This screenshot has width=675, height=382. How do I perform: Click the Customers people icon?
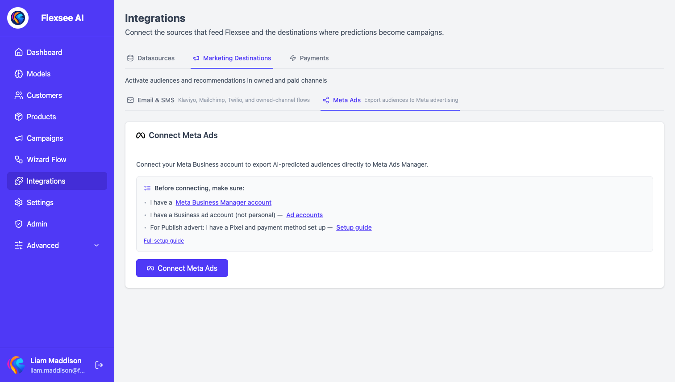pyautogui.click(x=19, y=95)
